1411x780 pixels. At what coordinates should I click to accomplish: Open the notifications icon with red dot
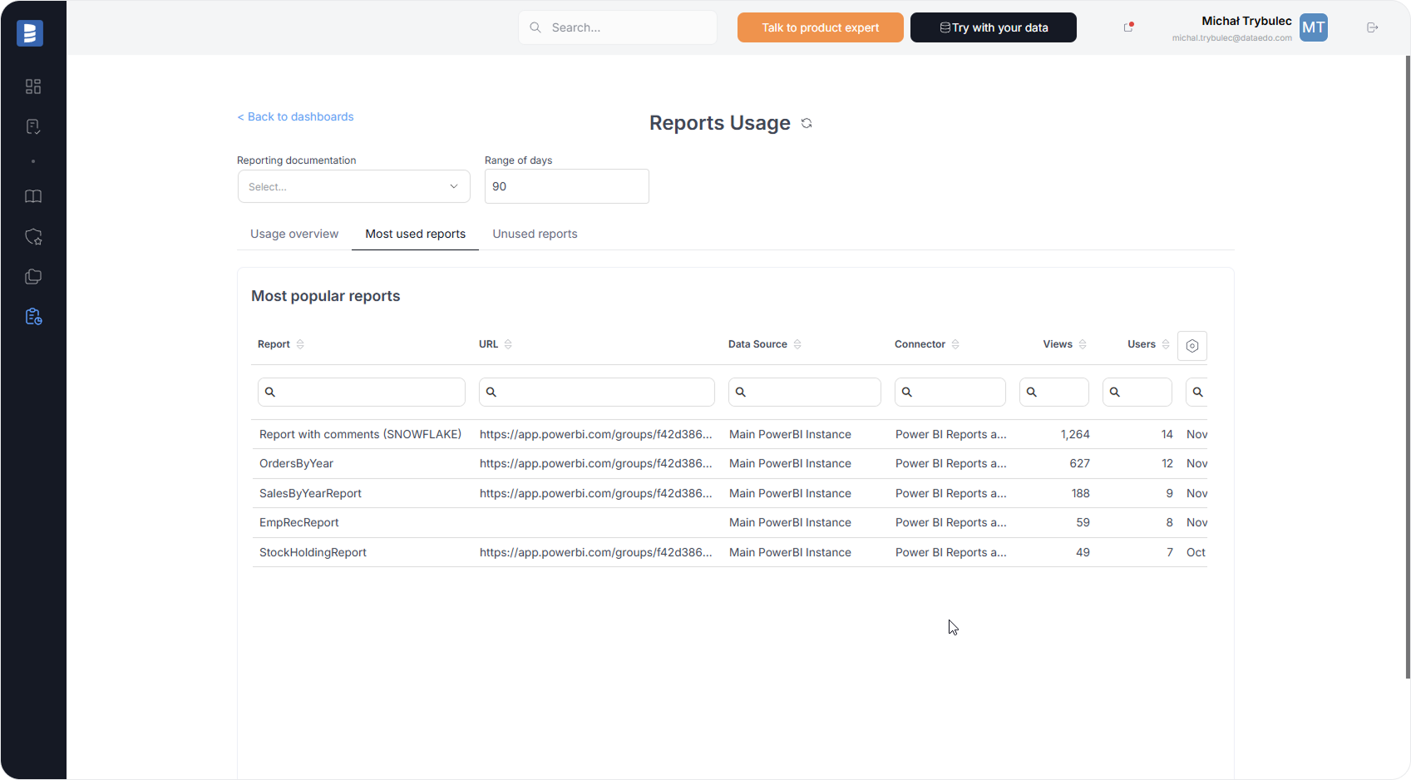(1128, 27)
